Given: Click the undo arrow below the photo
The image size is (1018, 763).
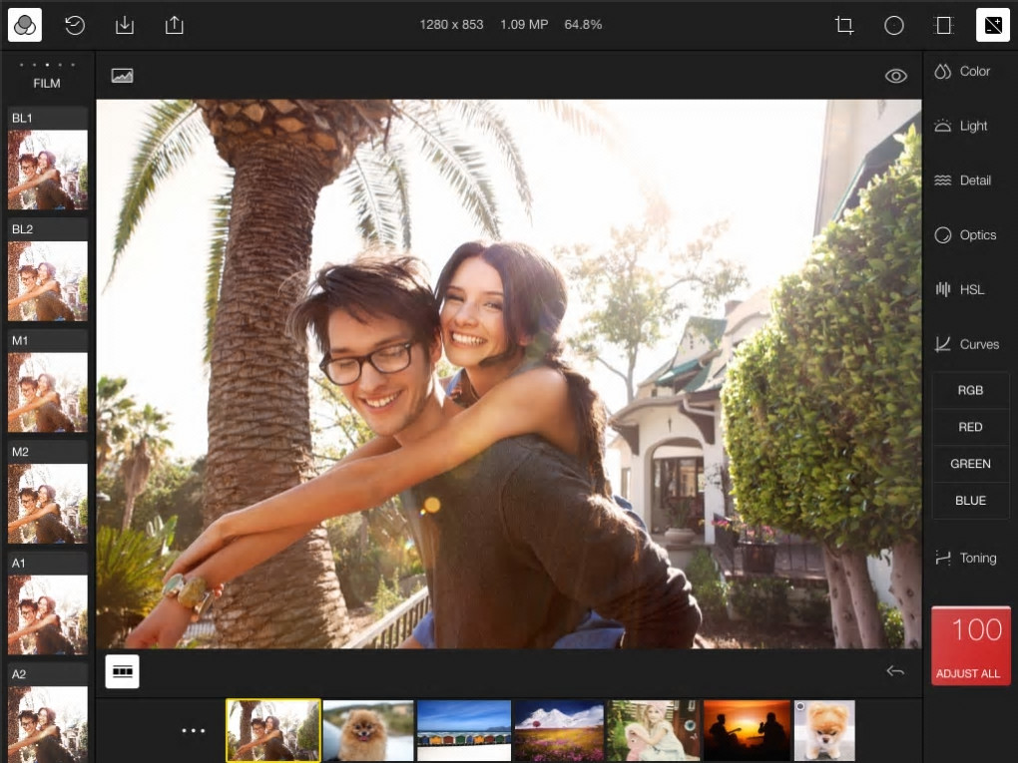Looking at the screenshot, I should [x=895, y=671].
